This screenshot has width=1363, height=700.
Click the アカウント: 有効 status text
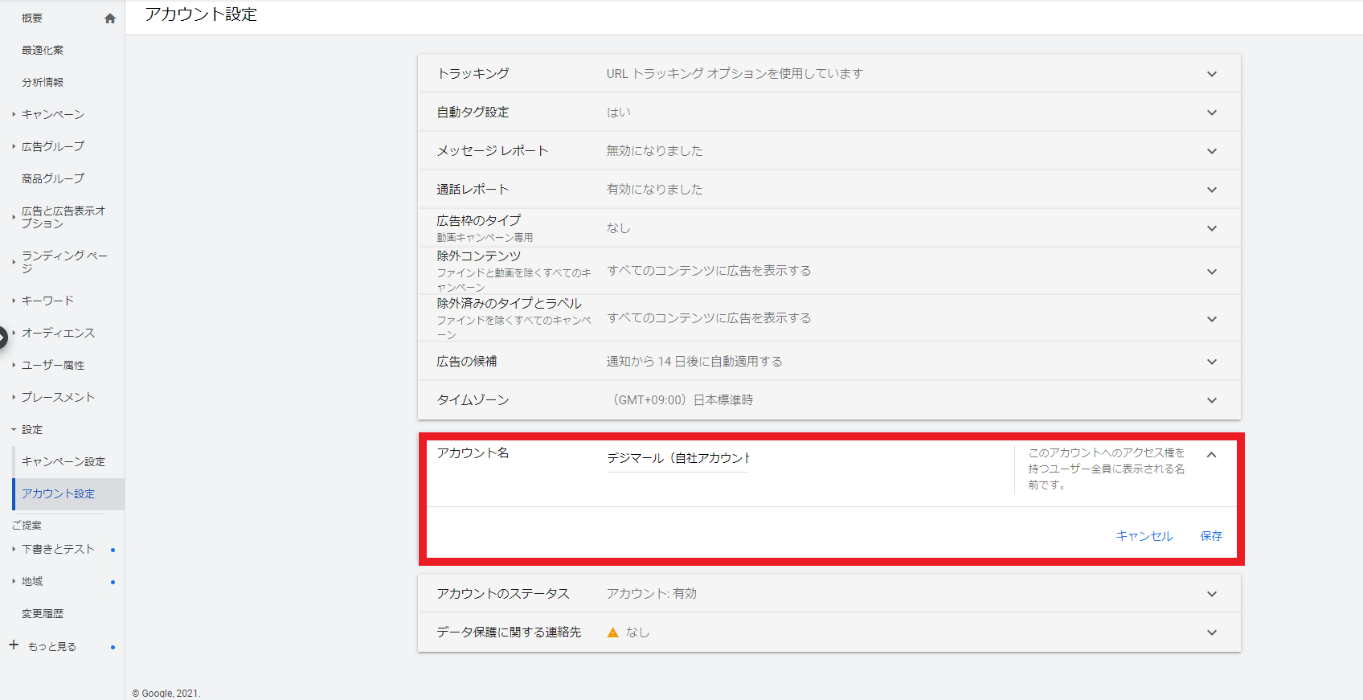tap(652, 594)
